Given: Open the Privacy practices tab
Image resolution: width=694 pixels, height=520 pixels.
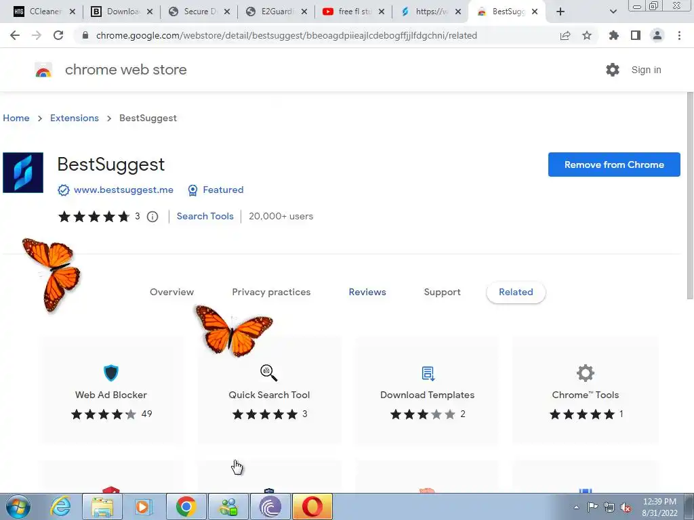Looking at the screenshot, I should [x=271, y=292].
